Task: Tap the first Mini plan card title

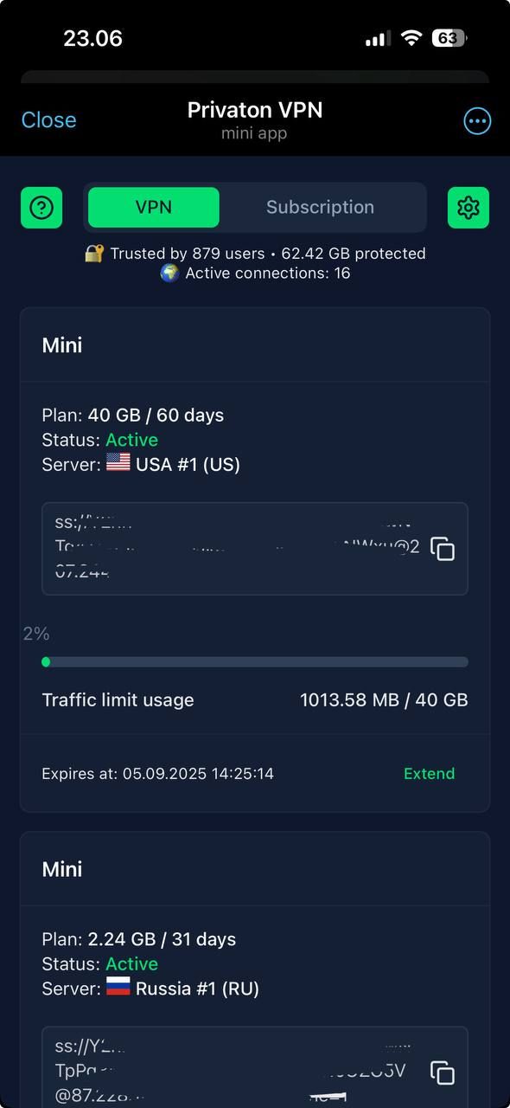Action: (x=62, y=345)
